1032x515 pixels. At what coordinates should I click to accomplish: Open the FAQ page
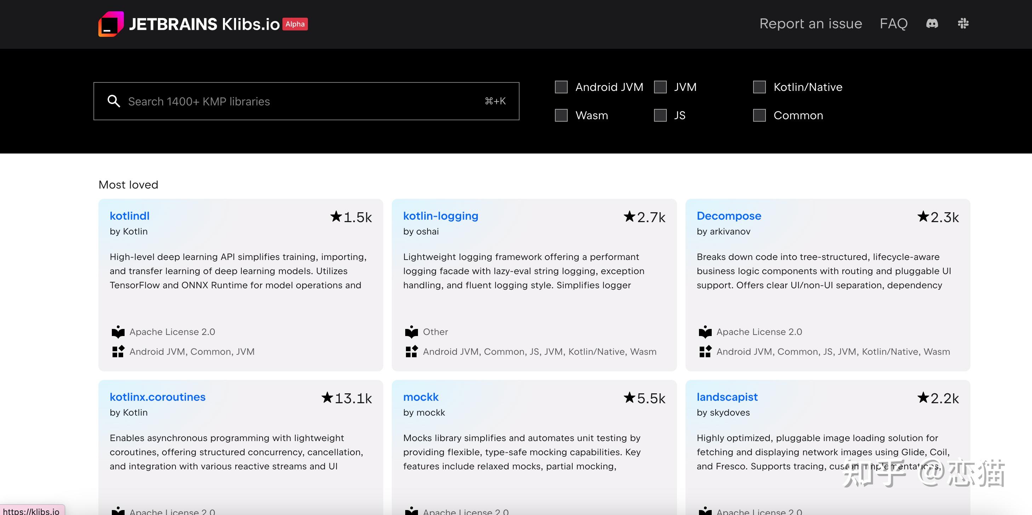(893, 24)
